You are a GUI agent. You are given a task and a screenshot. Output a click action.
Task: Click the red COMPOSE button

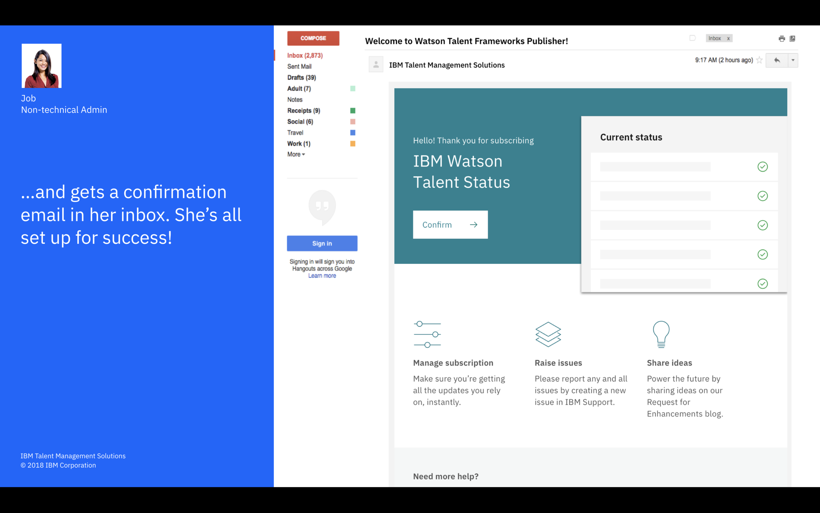pos(313,38)
